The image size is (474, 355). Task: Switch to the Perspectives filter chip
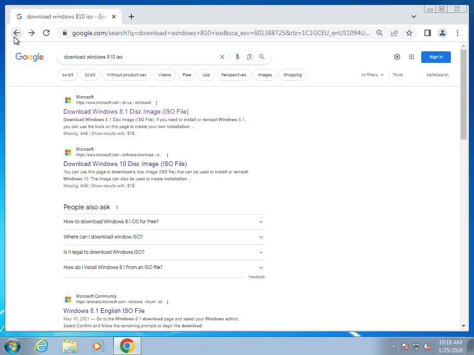pyautogui.click(x=234, y=75)
